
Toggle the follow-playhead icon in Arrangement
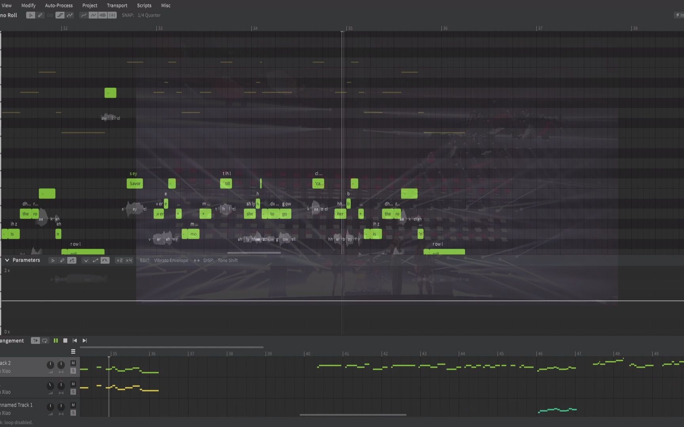point(35,340)
